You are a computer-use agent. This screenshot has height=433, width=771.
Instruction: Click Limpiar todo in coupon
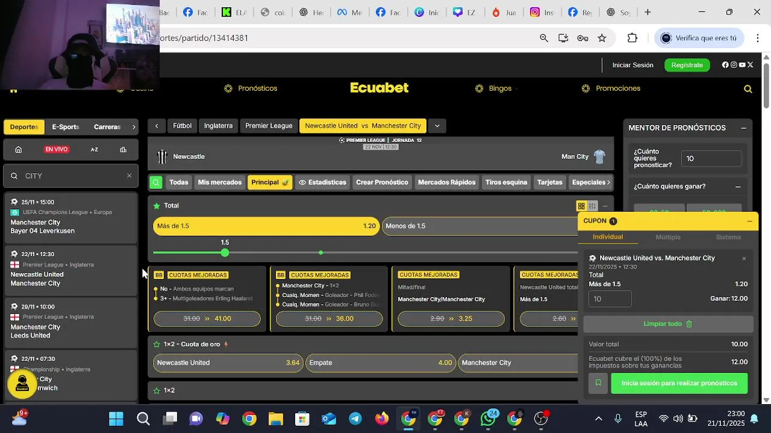tap(668, 324)
